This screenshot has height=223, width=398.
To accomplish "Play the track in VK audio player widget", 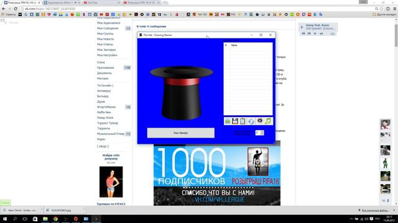I will coord(302,27).
